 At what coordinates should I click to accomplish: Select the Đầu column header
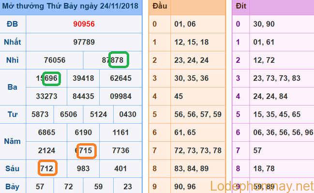coord(160,6)
